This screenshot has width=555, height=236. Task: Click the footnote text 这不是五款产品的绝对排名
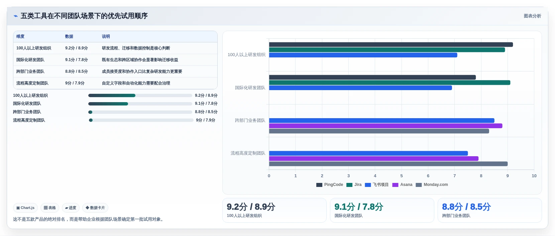(39, 219)
